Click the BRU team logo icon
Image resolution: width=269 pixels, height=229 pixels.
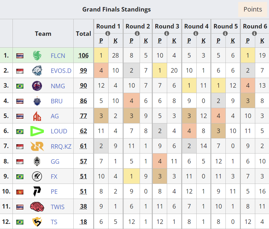coord(37,101)
